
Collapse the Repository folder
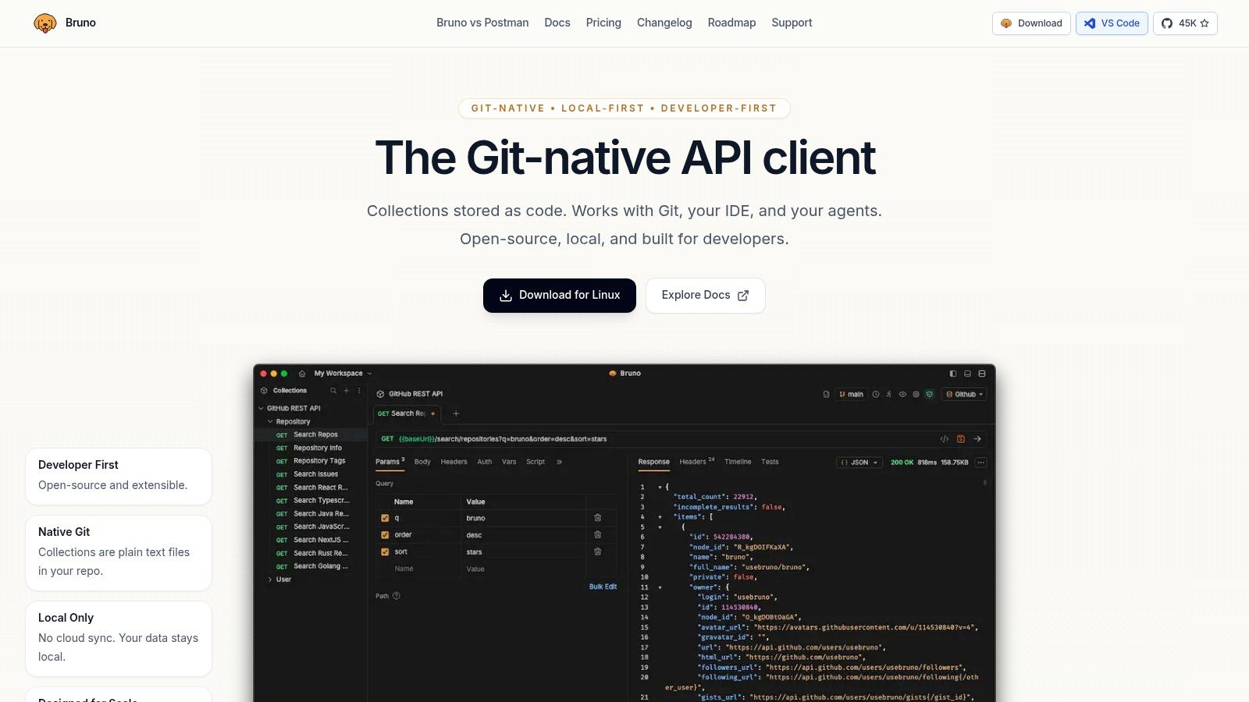(270, 422)
